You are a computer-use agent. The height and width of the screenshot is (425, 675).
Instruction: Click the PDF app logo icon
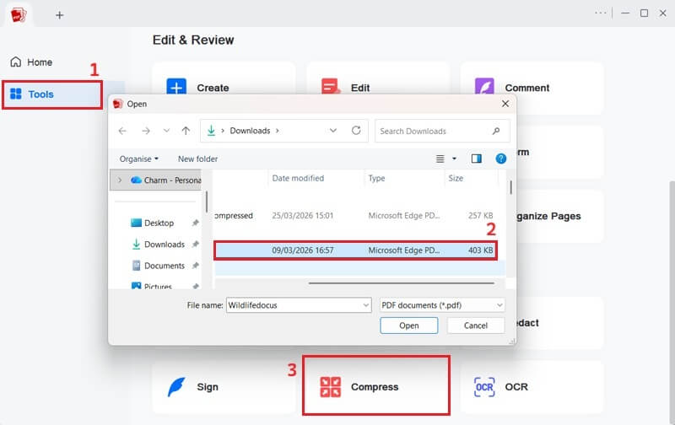coord(18,15)
